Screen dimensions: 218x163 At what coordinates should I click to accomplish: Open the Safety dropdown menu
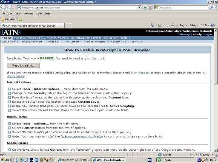194,25
